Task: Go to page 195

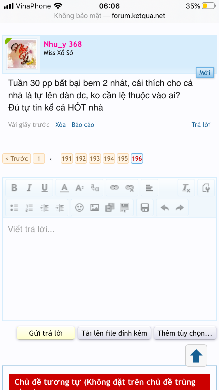Action: pyautogui.click(x=123, y=158)
